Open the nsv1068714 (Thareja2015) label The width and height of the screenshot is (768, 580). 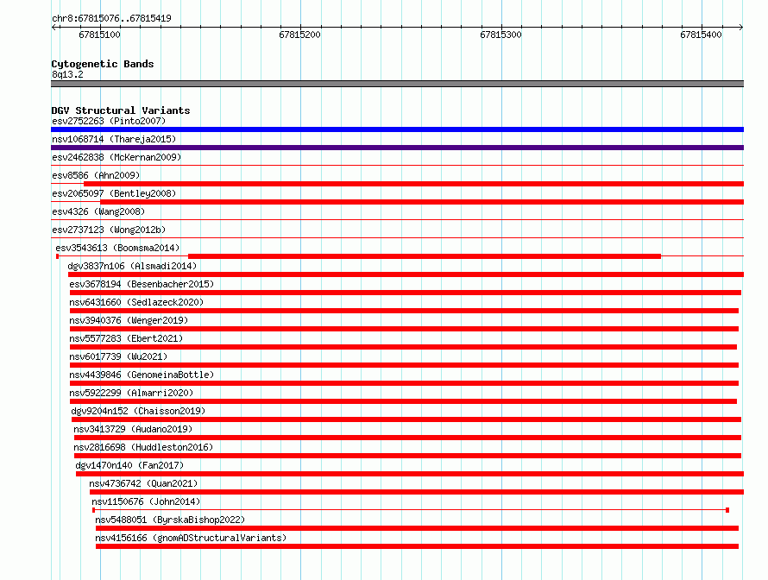(x=114, y=139)
